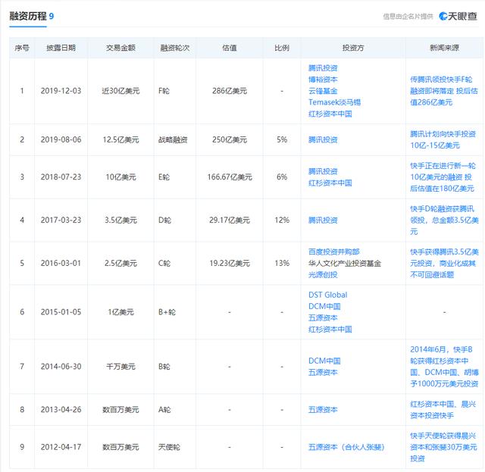Select the date cell 2017-03-23
The width and height of the screenshot is (485, 472).
pyautogui.click(x=61, y=220)
